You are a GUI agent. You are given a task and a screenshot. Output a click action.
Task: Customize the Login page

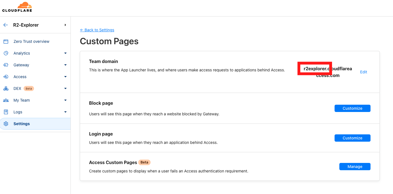click(352, 138)
